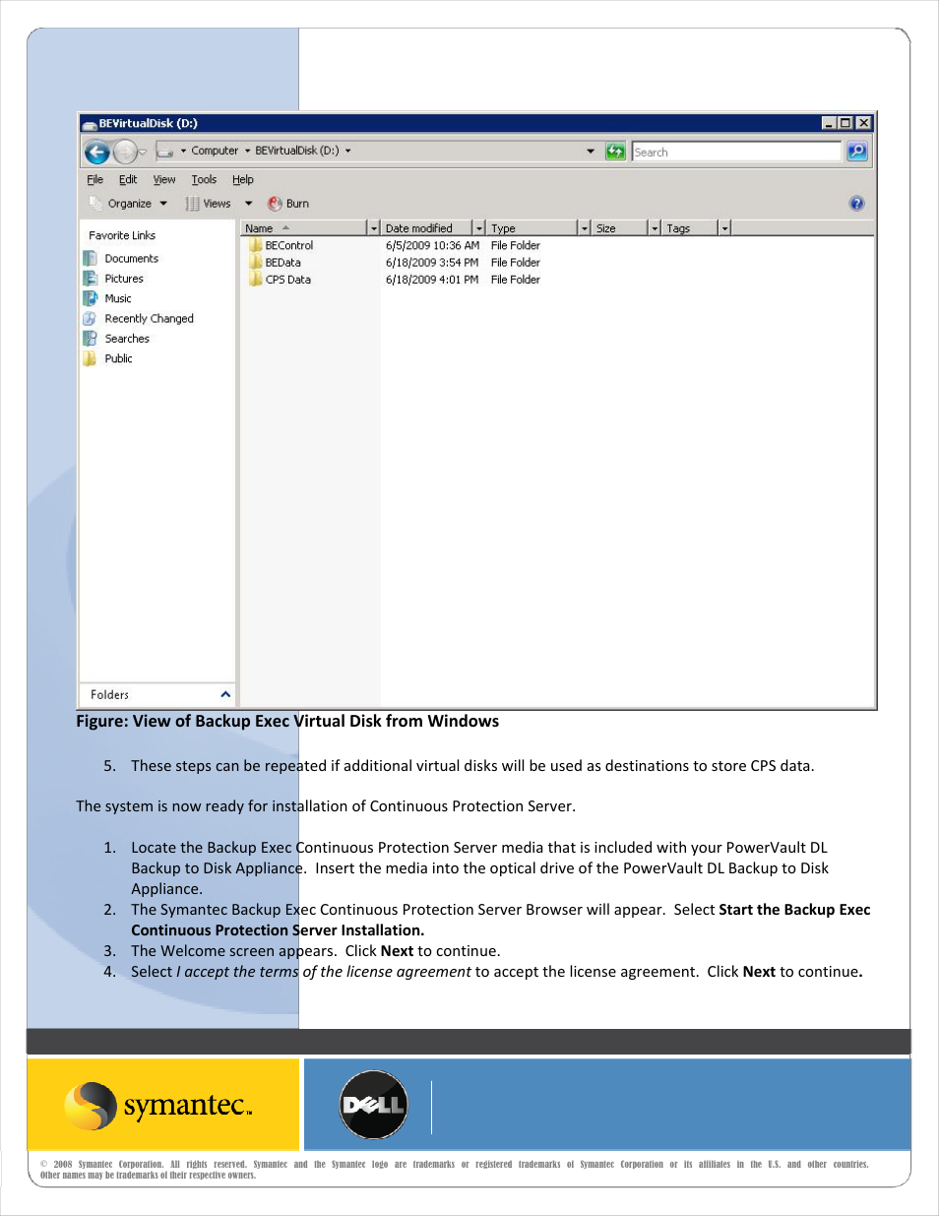Image resolution: width=939 pixels, height=1216 pixels.
Task: Click the Forward navigation arrow
Action: [125, 152]
